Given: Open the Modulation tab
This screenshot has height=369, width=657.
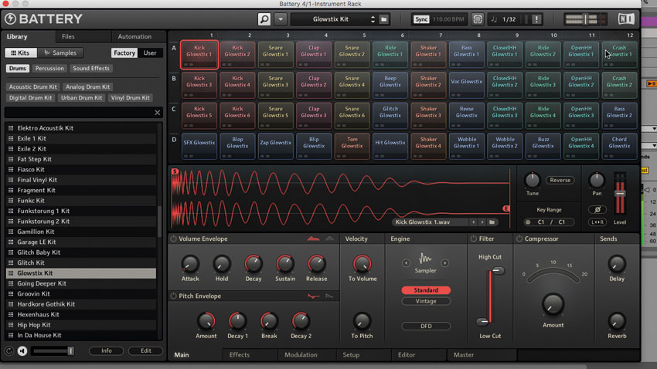Looking at the screenshot, I should tap(301, 355).
